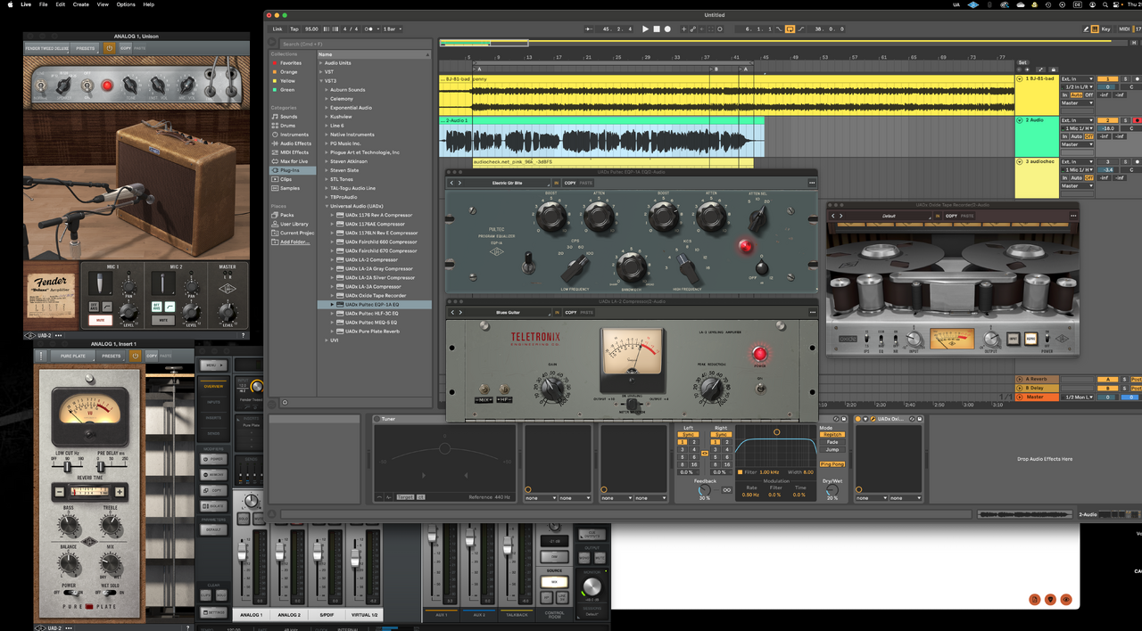Viewport: 1142px width, 631px height.
Task: Open Packs in Places section
Action: [x=286, y=215]
